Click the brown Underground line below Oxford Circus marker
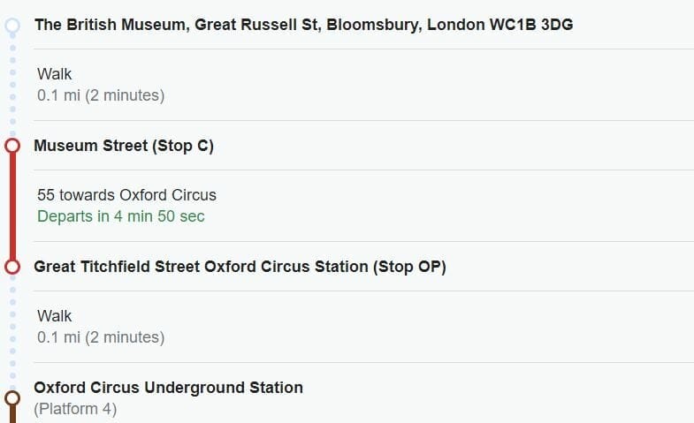Screen dimensions: 694x423 coord(12,415)
